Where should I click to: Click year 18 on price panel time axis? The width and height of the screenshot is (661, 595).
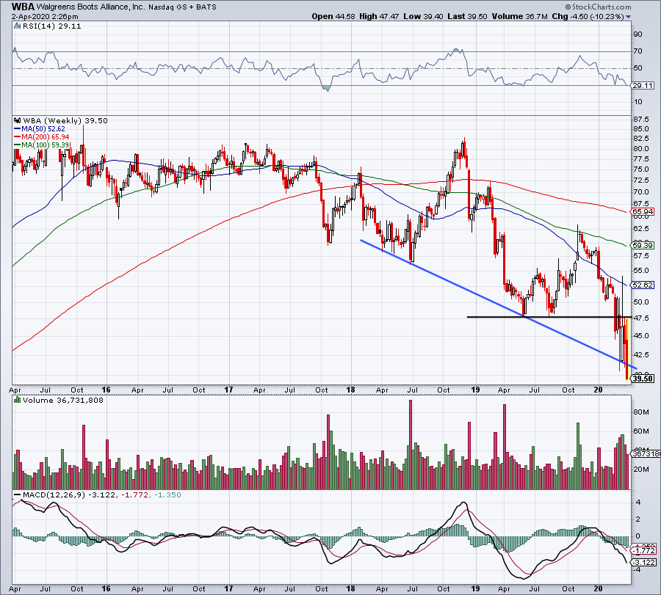[x=350, y=390]
